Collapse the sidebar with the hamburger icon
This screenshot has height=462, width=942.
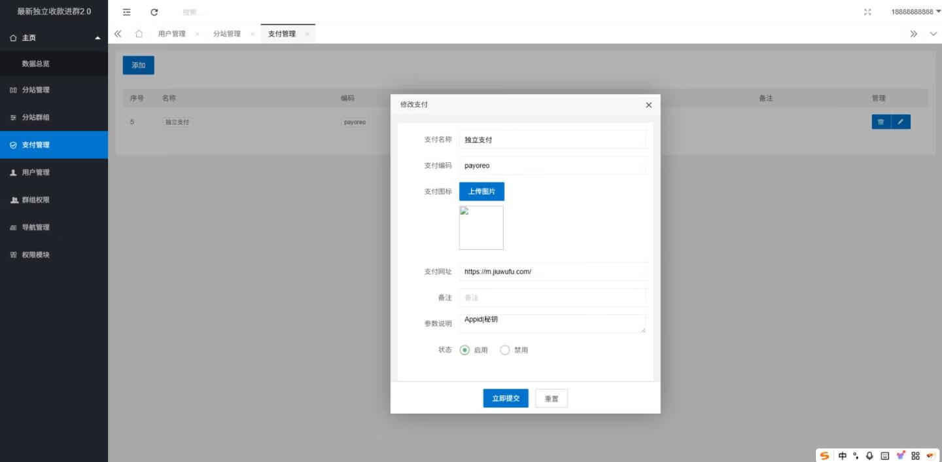126,11
